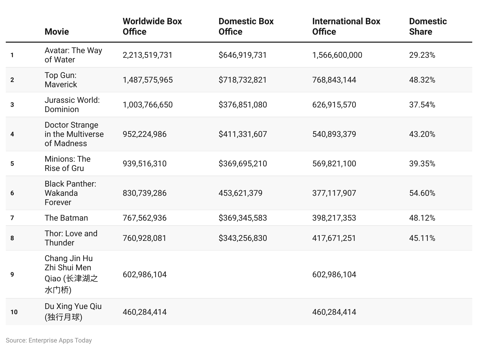Select Du Xing Yue Qiu title
Viewport: 478px width, 350px height.
click(73, 312)
